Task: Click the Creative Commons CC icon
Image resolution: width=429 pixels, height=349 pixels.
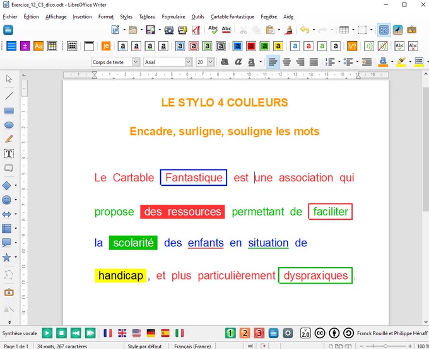Action: click(x=320, y=333)
